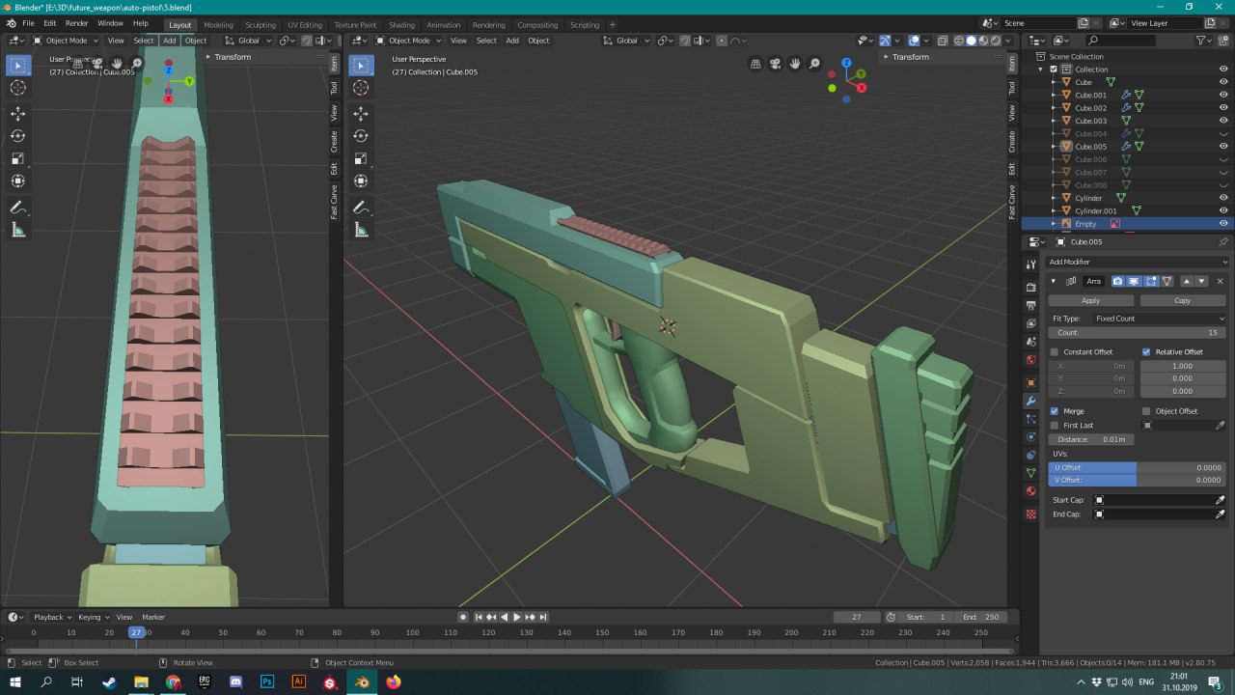Click the Apply modifier button
The image size is (1235, 695).
(1090, 300)
